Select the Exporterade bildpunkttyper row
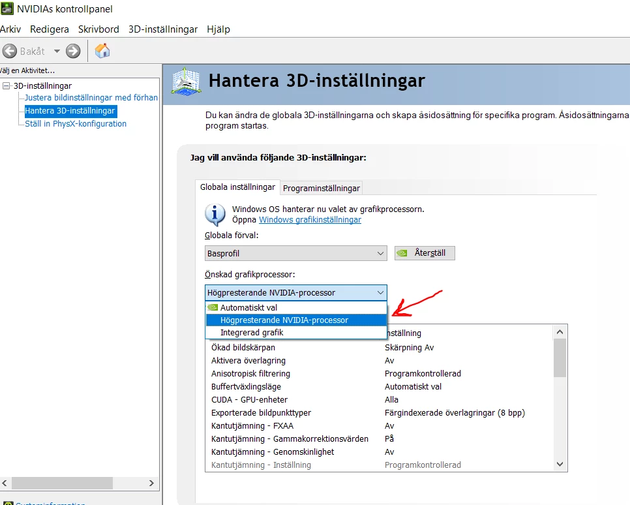Screen dimensions: 630x505 pos(380,413)
